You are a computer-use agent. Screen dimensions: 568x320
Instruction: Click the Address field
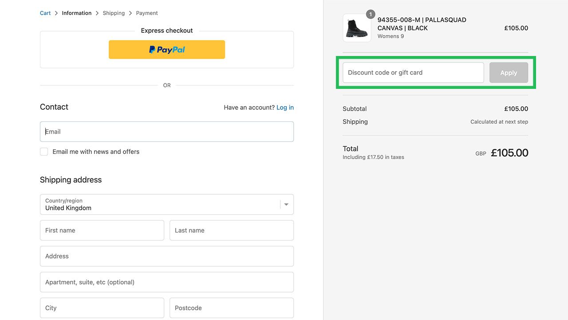point(167,256)
